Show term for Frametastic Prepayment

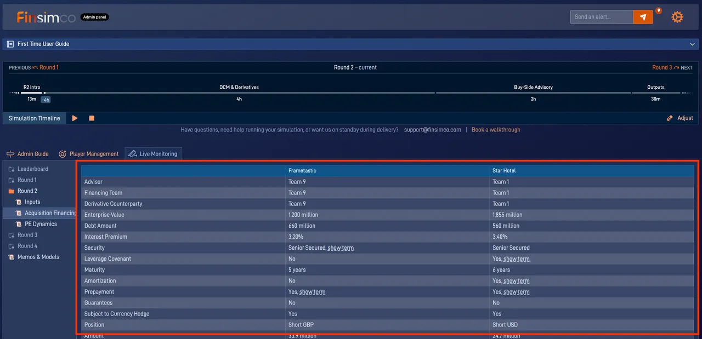[x=312, y=292]
